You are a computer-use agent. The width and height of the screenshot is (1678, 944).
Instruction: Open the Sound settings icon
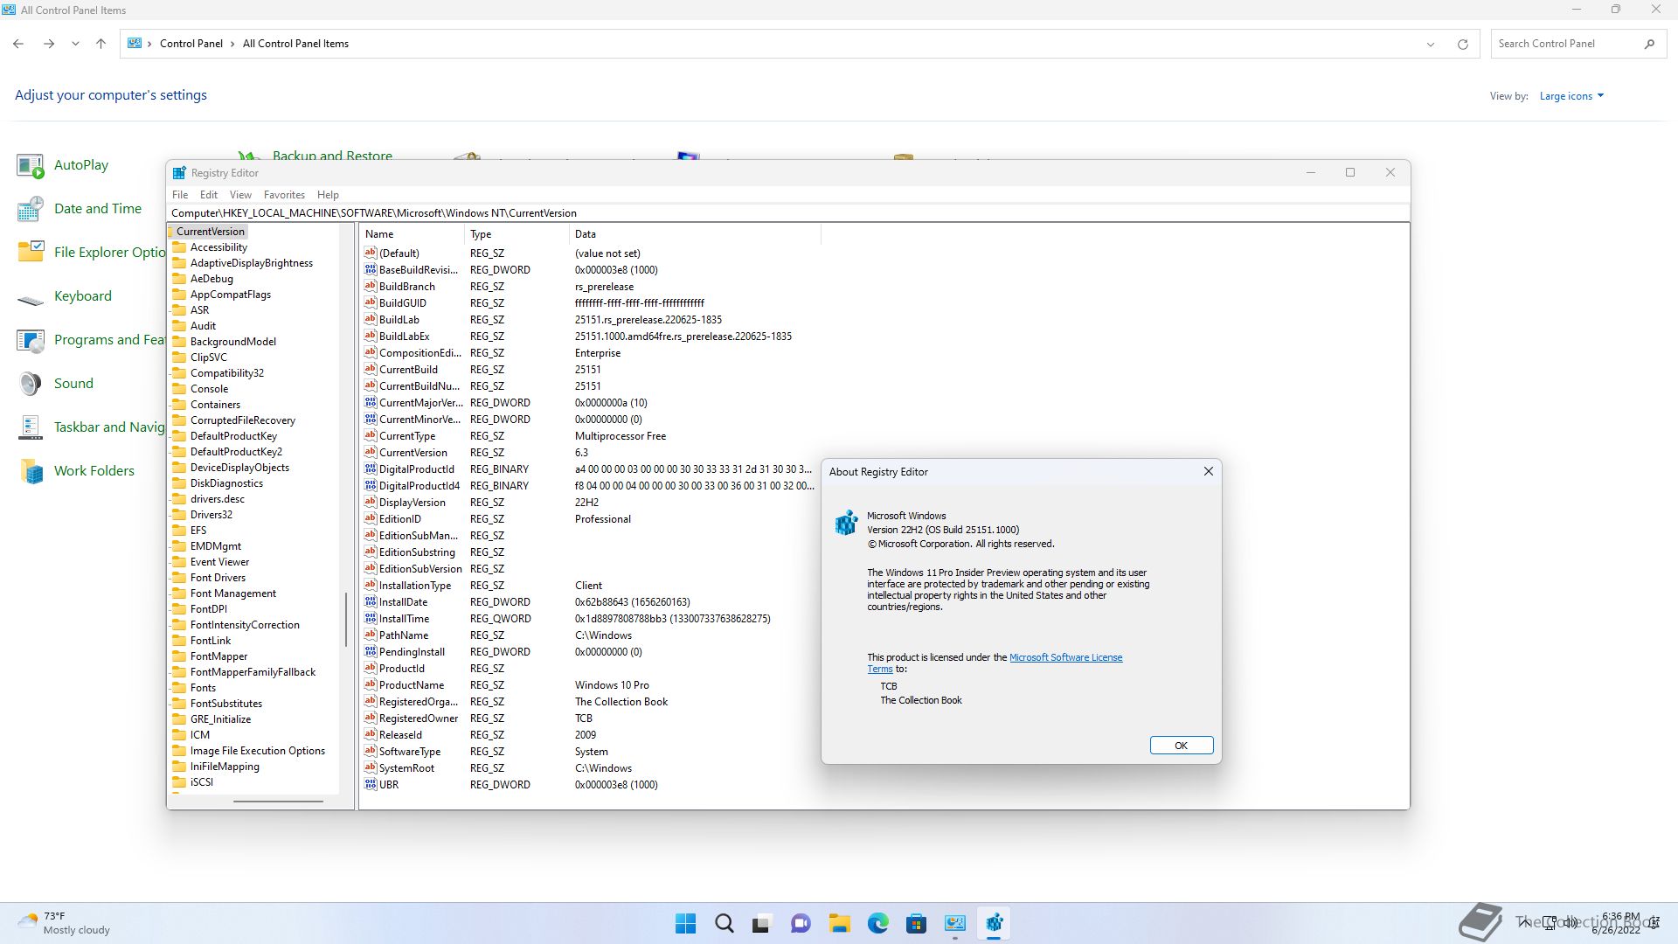[x=55, y=384]
